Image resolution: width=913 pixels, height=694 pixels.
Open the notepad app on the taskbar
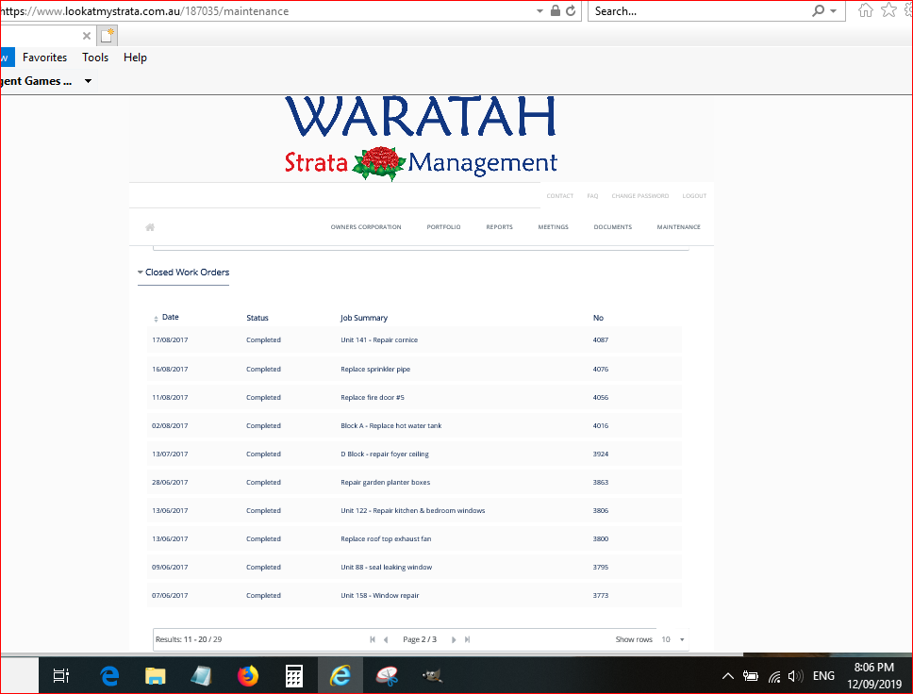202,675
